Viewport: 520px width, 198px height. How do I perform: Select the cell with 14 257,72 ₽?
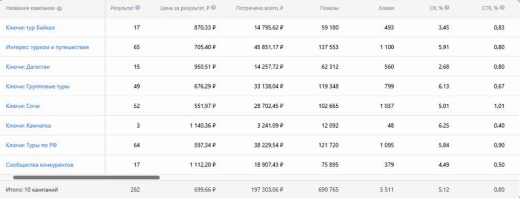click(x=269, y=67)
